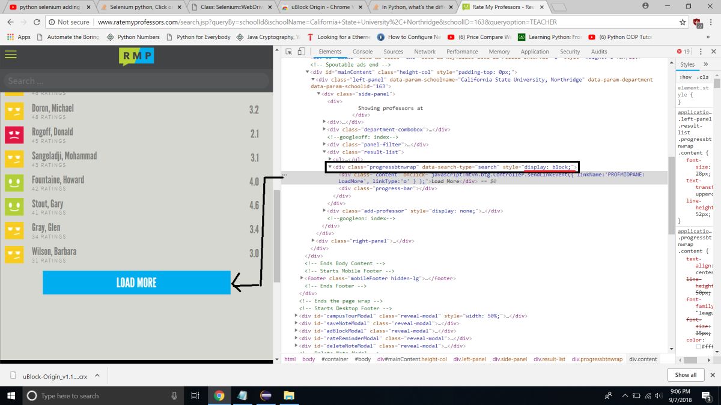Open the Apps bookmarks shortcut
The height and width of the screenshot is (405, 721).
18,37
